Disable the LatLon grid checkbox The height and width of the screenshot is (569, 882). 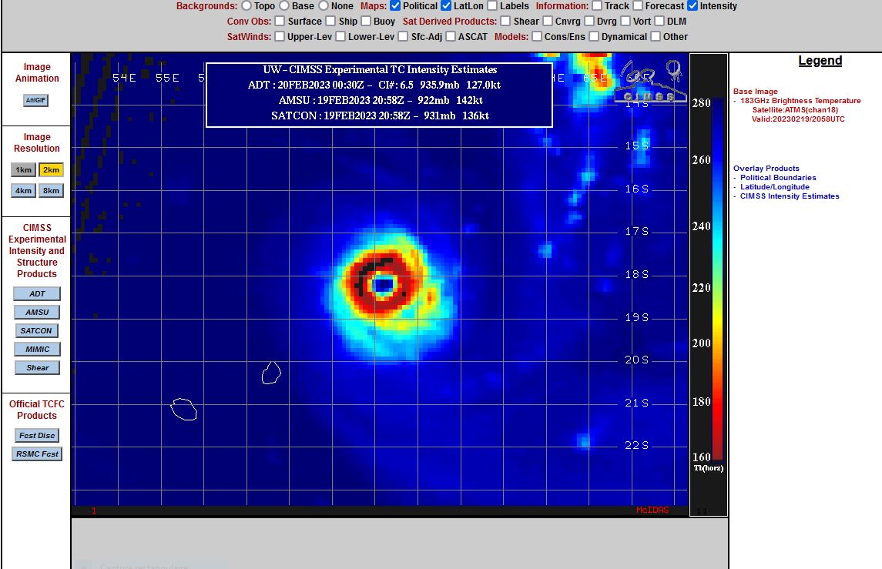click(445, 6)
